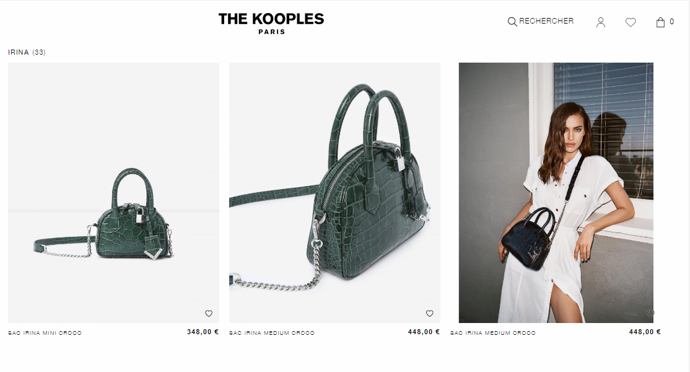The image size is (690, 372).
Task: Toggle heart on the model photo product
Action: (650, 314)
